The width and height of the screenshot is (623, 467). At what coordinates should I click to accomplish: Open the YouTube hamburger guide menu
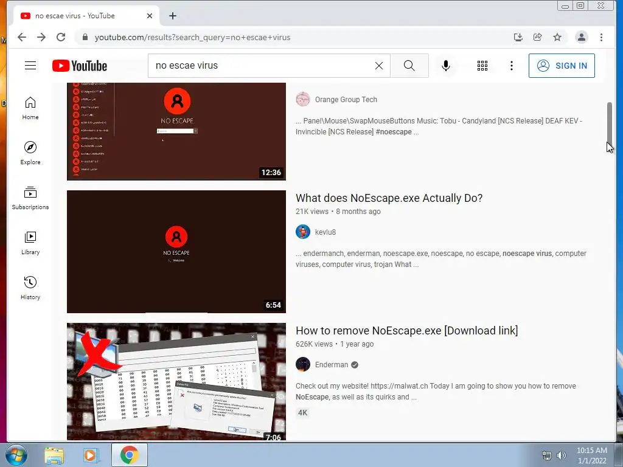(x=30, y=66)
